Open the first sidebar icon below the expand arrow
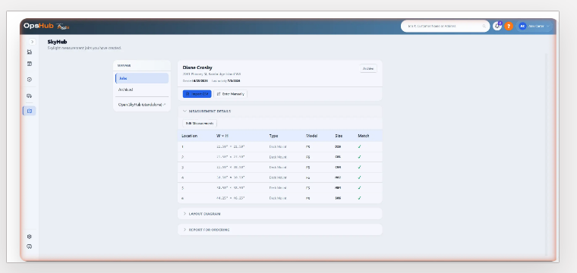 30,52
